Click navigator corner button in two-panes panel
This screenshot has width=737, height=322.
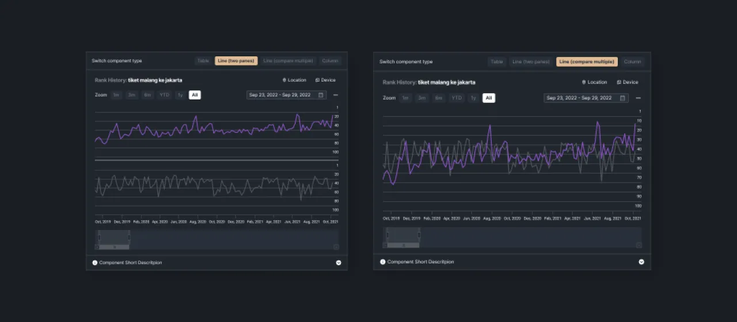click(x=336, y=247)
